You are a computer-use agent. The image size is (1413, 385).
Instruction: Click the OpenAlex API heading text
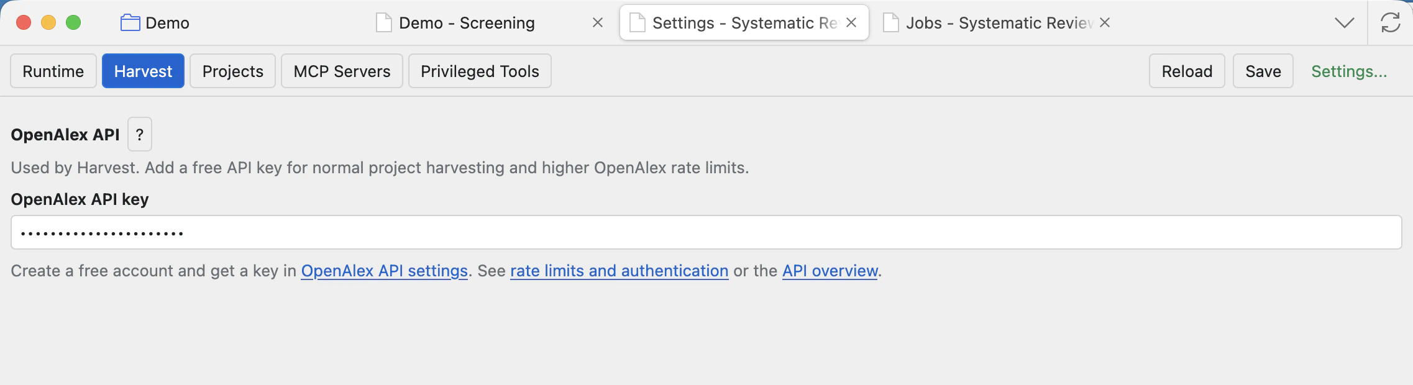coord(65,135)
